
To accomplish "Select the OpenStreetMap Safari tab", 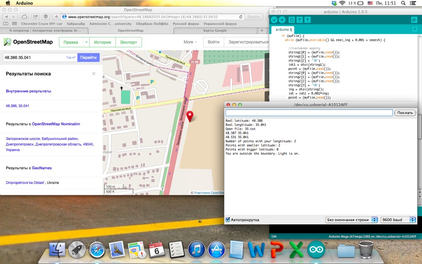I will [131, 30].
